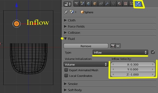Viewport: 158px width, 93px height.
Task: Uncheck the fluid enabled checkbox next to Type
Action: tap(153, 52)
